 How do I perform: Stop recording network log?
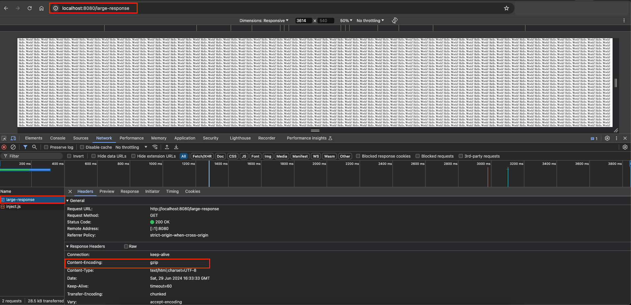pos(4,147)
